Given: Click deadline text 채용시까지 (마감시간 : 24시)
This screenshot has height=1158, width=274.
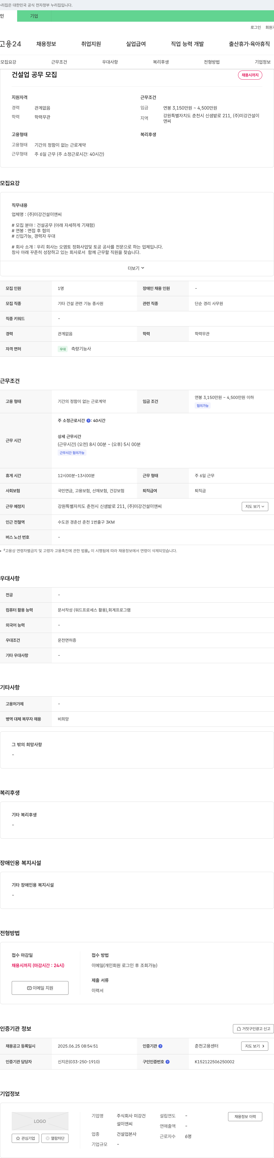Looking at the screenshot, I should tap(38, 965).
